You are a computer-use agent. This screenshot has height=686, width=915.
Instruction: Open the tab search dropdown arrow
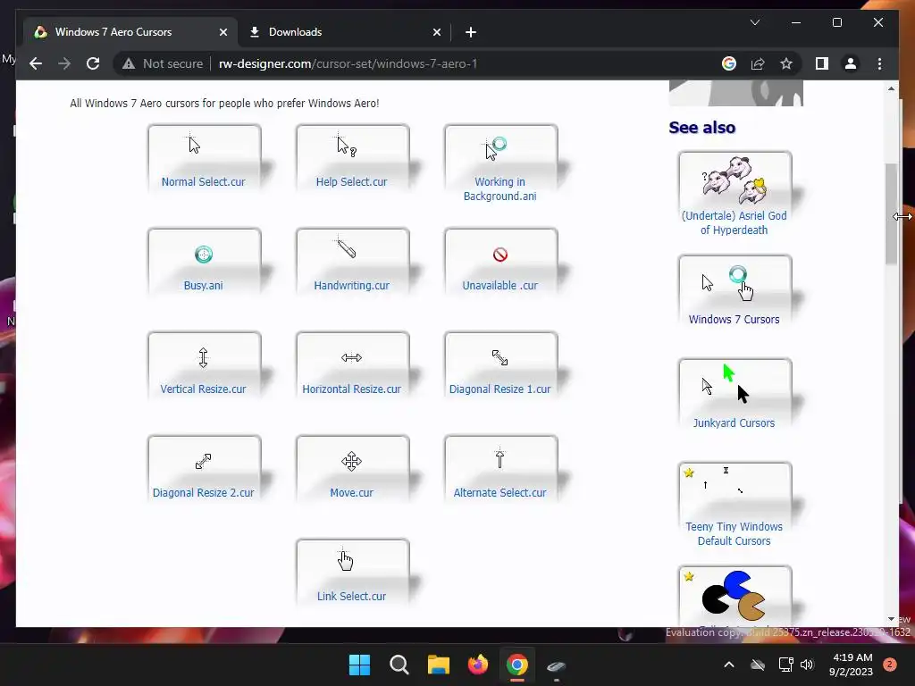coord(754,22)
